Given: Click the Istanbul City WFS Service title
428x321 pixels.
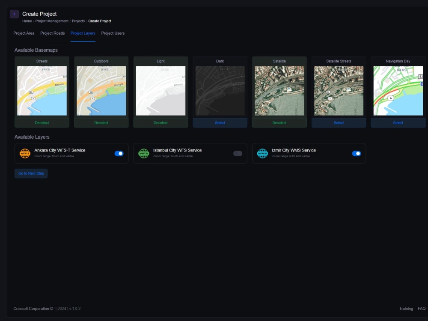Looking at the screenshot, I should 178,150.
